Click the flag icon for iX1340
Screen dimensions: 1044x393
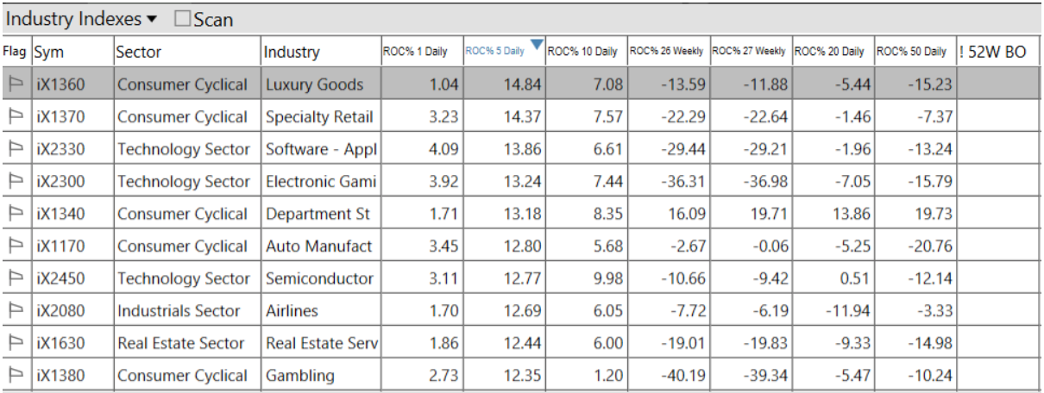coord(16,214)
